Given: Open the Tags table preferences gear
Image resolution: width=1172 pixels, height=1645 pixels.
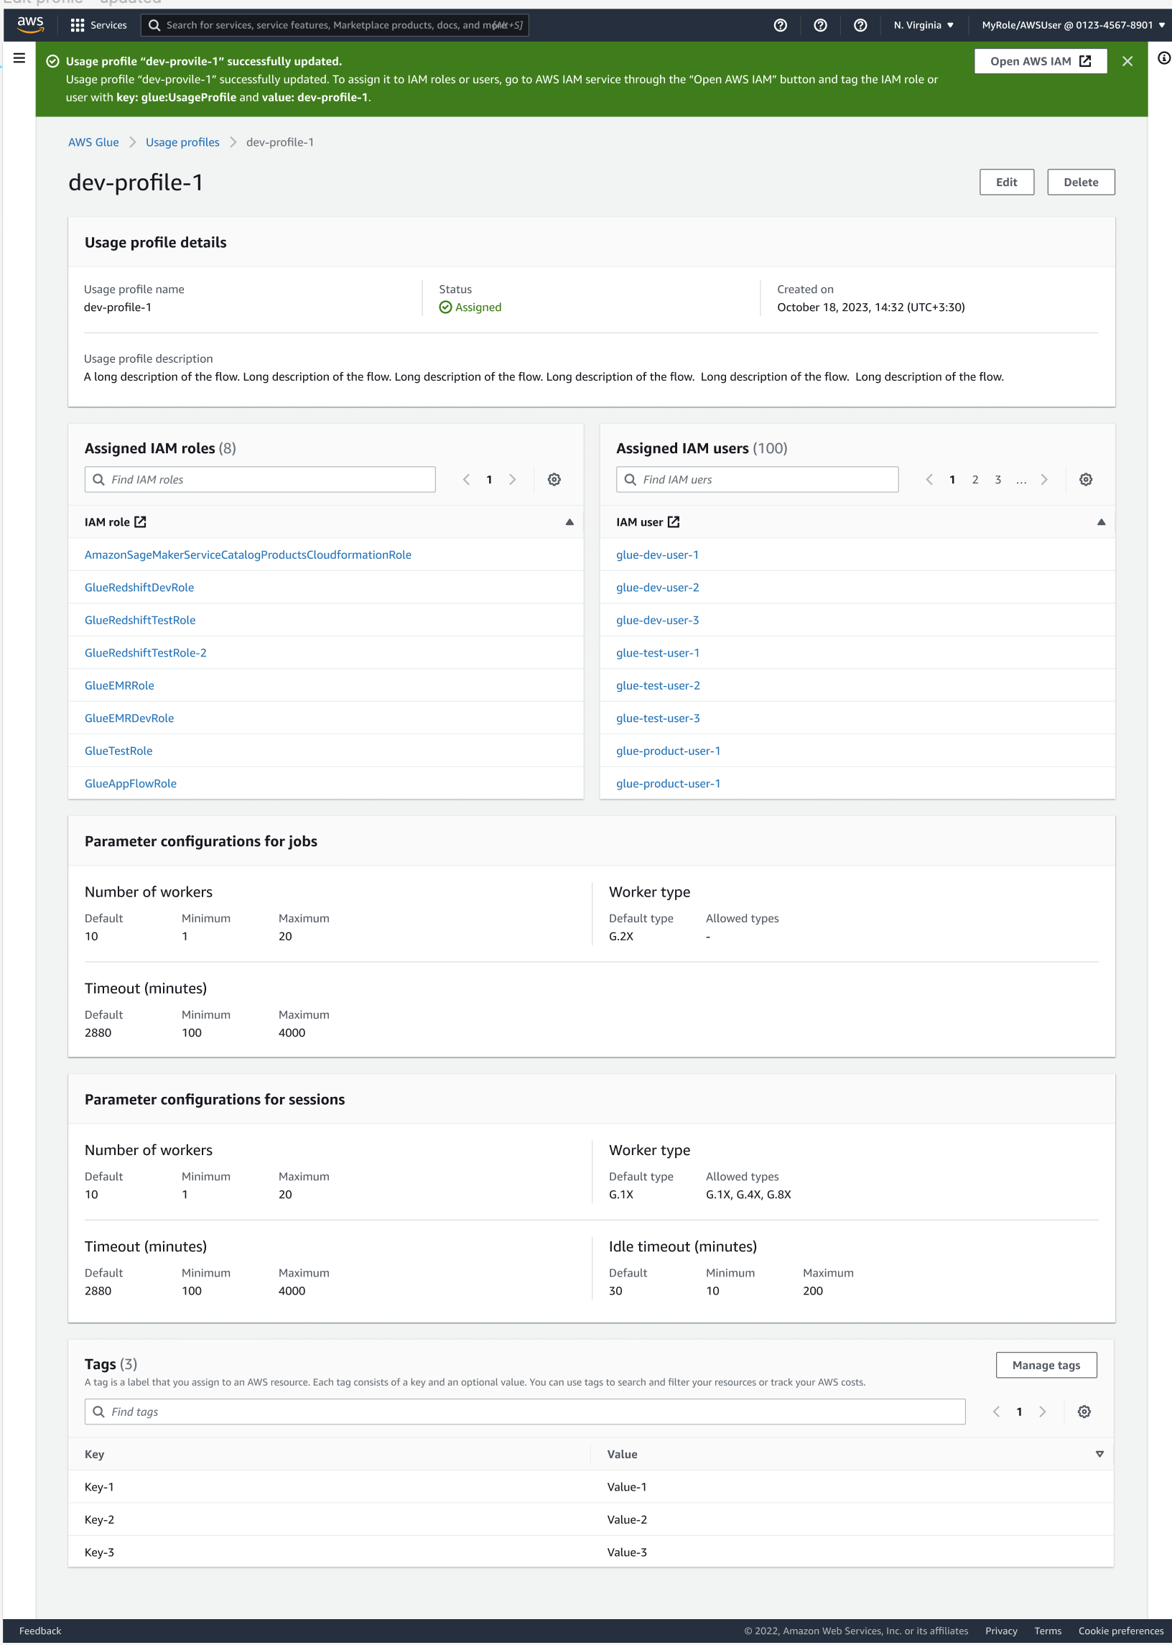Looking at the screenshot, I should coord(1084,1411).
